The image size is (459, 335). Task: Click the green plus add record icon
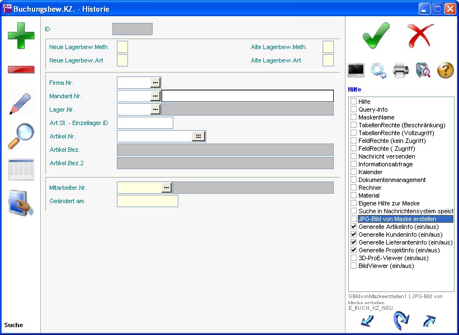click(21, 35)
